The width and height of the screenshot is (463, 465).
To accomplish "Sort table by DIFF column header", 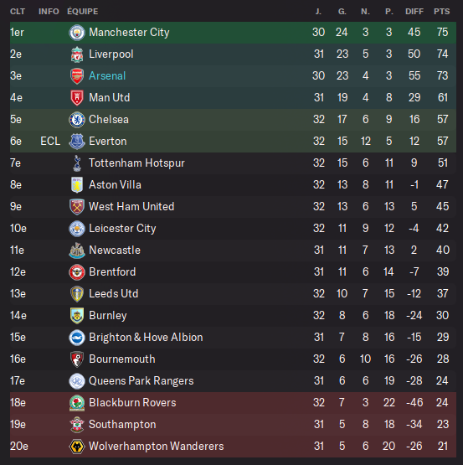I will [x=414, y=12].
